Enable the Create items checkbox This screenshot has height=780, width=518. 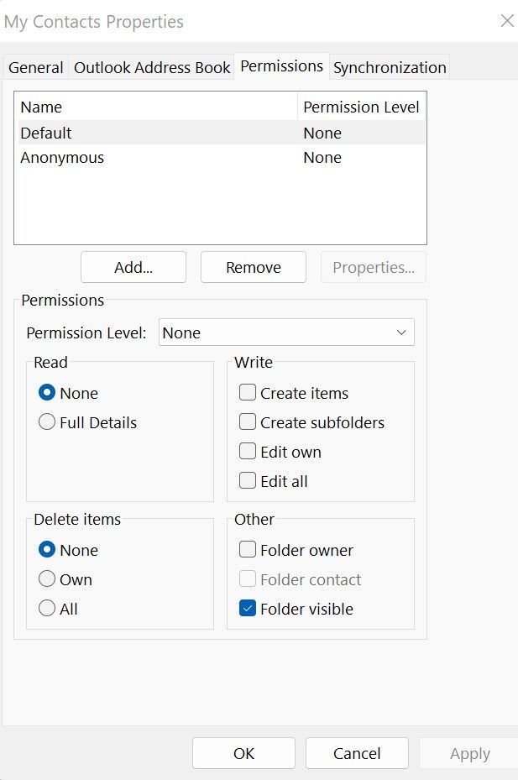pyautogui.click(x=248, y=393)
